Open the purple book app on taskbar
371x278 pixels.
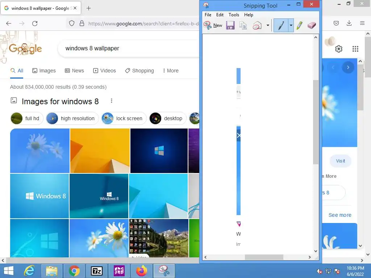pos(119,271)
